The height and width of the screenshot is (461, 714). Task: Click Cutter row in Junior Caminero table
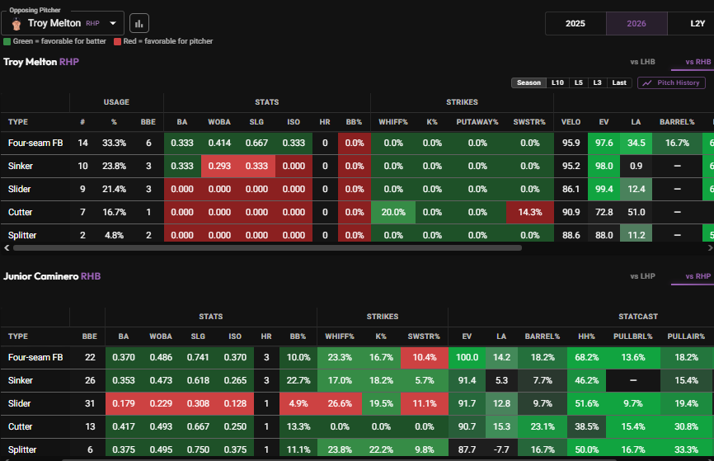357,427
